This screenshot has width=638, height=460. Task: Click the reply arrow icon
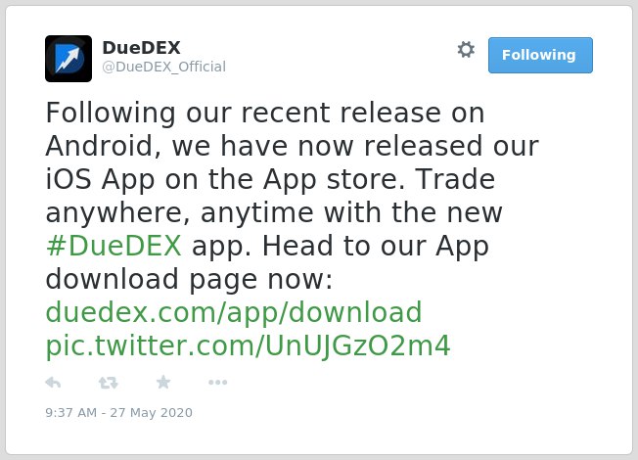pyautogui.click(x=53, y=383)
